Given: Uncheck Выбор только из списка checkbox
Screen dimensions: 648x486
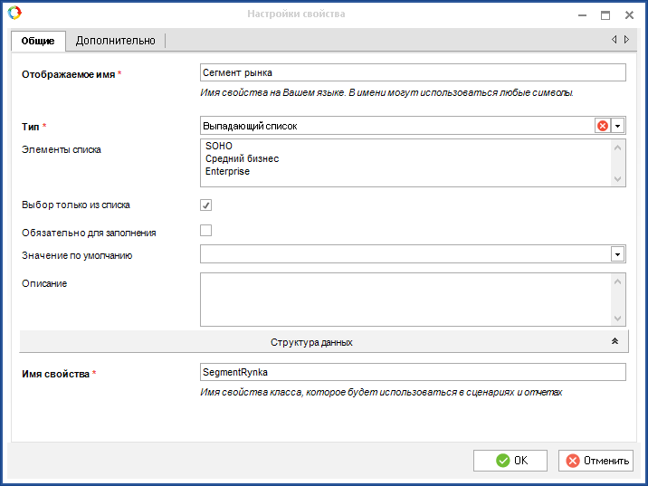Looking at the screenshot, I should 205,205.
